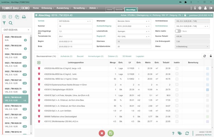
Task: Click the green swatch for row 999999
Action: point(207,116)
